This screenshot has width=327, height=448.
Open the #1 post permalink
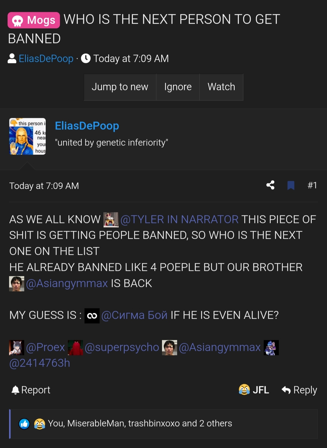click(x=312, y=185)
